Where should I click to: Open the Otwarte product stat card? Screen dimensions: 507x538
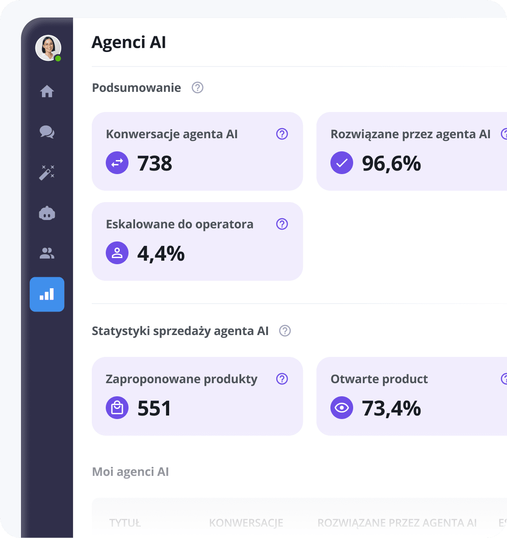tap(411, 396)
